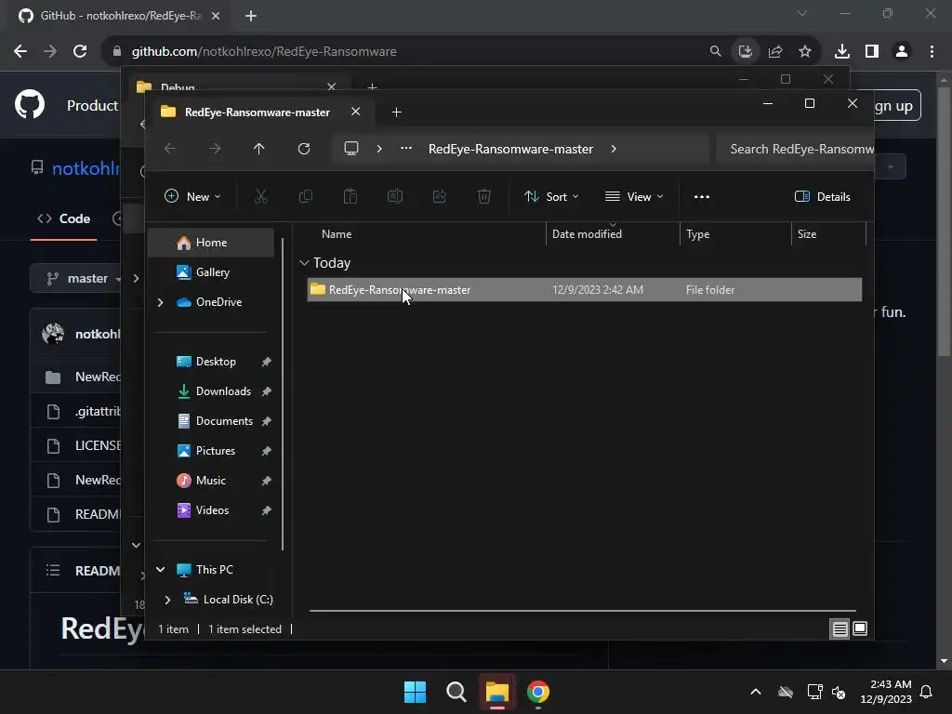Collapse This PC tree node
The image size is (952, 714).
pos(160,570)
